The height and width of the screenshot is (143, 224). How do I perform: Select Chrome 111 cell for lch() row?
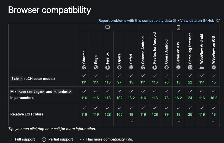point(84,79)
